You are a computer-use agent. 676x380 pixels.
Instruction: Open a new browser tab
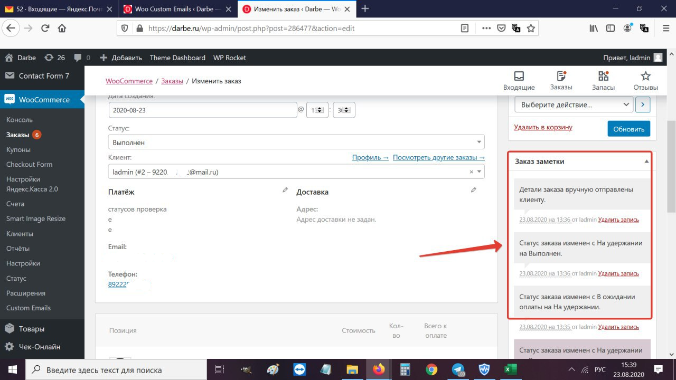(x=365, y=8)
